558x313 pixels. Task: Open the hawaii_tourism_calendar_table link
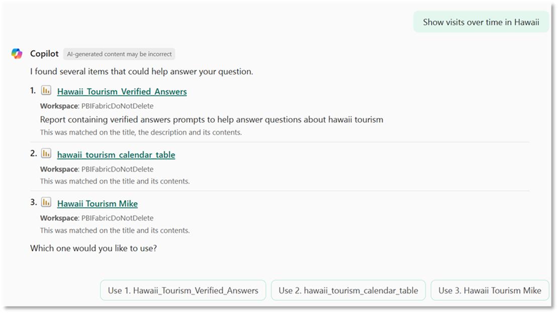point(116,155)
